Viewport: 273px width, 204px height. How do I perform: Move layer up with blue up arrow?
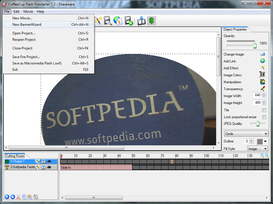point(7,197)
